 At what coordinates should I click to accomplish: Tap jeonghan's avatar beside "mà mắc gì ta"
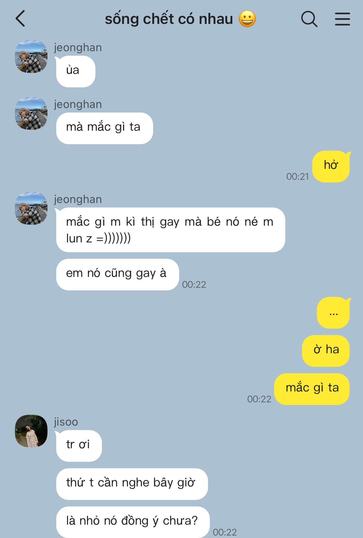(x=31, y=113)
